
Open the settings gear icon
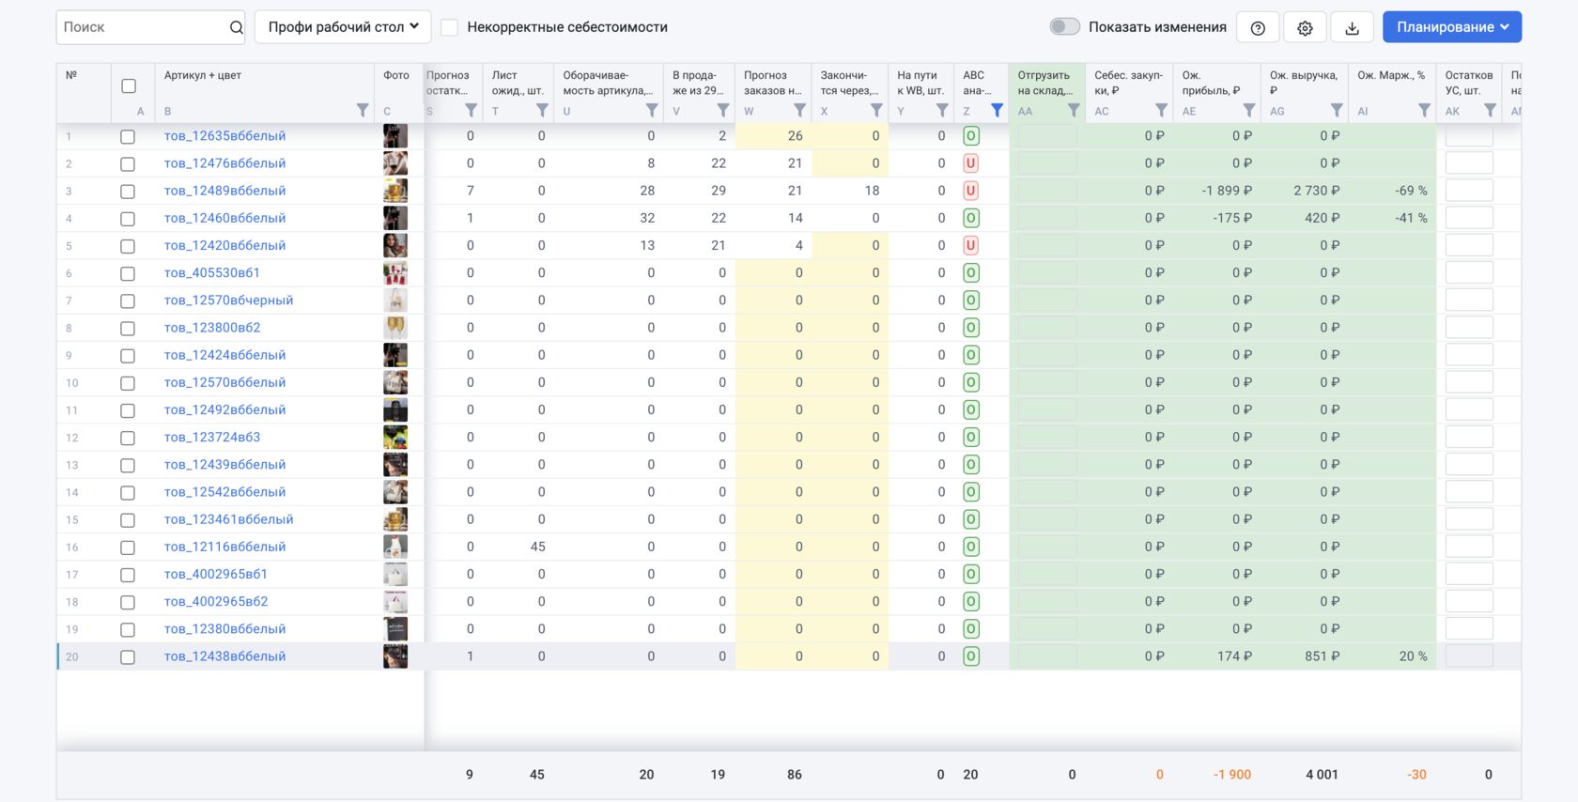[x=1305, y=28]
